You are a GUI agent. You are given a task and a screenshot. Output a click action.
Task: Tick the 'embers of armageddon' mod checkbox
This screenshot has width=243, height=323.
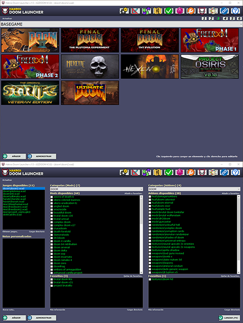[x=52, y=270]
